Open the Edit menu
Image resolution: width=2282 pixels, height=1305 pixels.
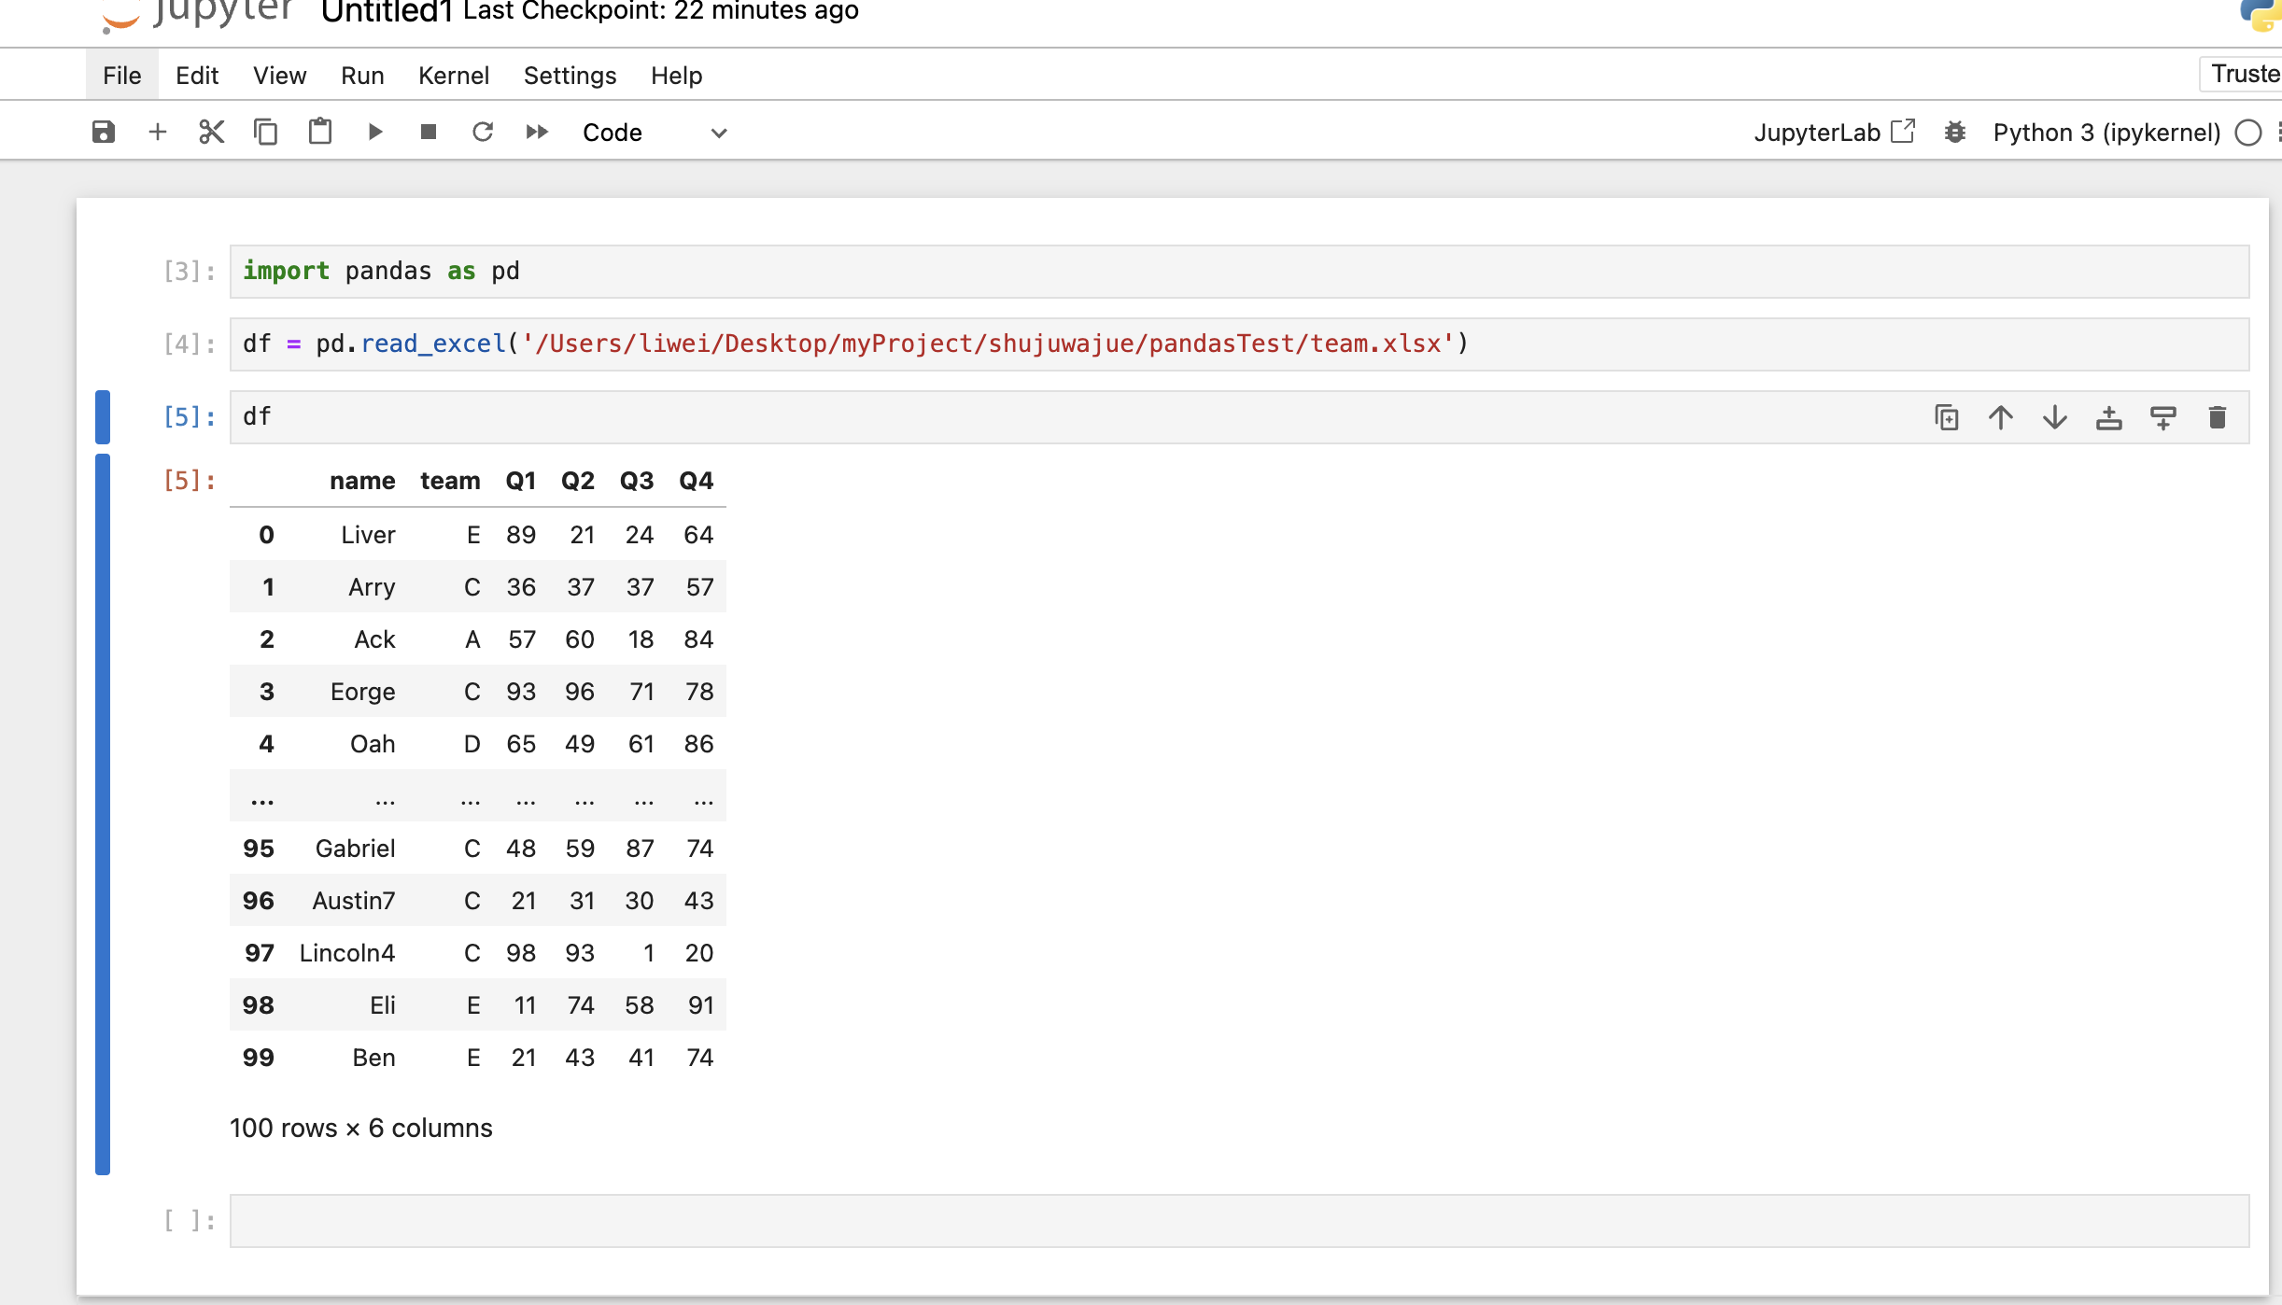[197, 75]
